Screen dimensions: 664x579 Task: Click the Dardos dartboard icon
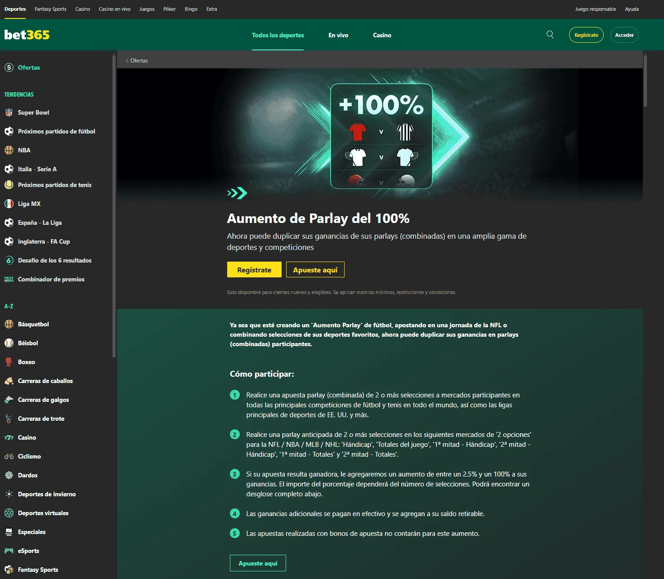coord(9,475)
